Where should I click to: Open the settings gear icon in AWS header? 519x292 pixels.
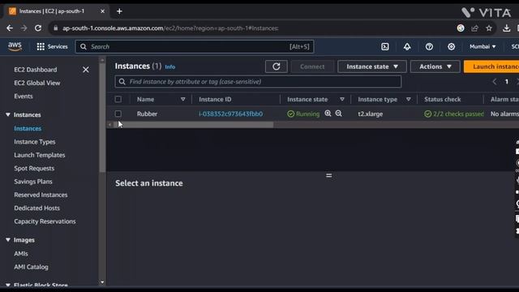[x=451, y=47]
